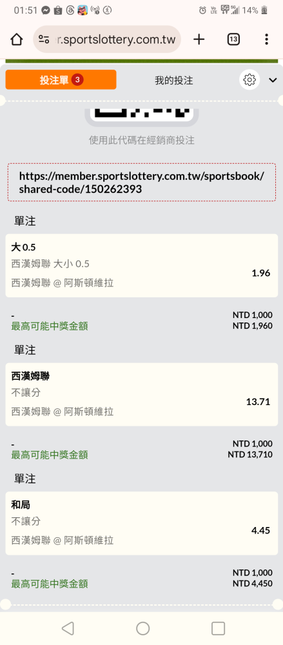Screen dimensions: 283x645
Task: Tap the Android home circle button
Action: tap(142, 628)
